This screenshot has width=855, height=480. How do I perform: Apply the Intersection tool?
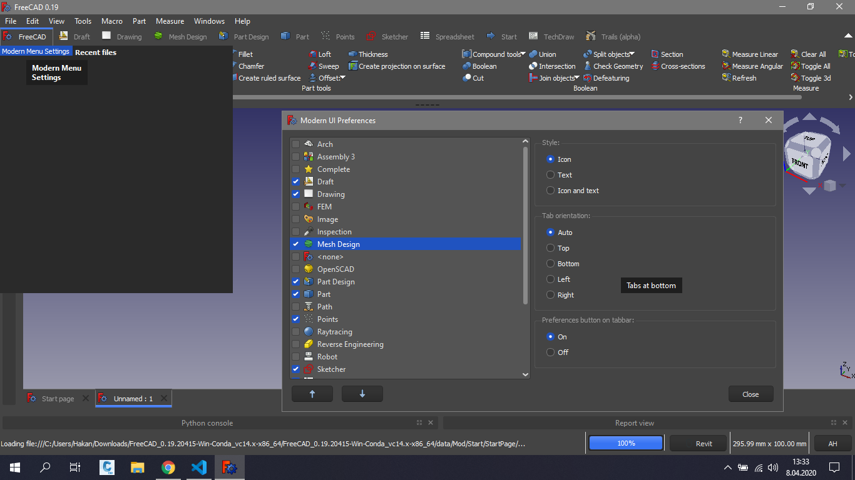pyautogui.click(x=552, y=66)
